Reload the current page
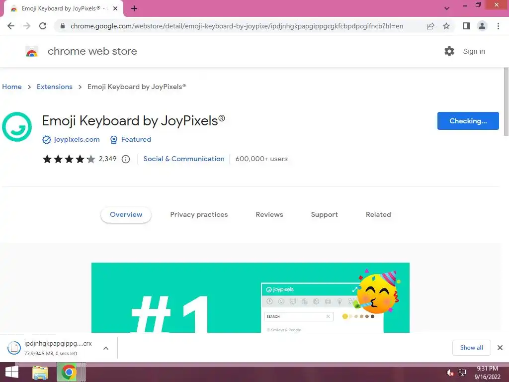The image size is (509, 382). point(43,26)
